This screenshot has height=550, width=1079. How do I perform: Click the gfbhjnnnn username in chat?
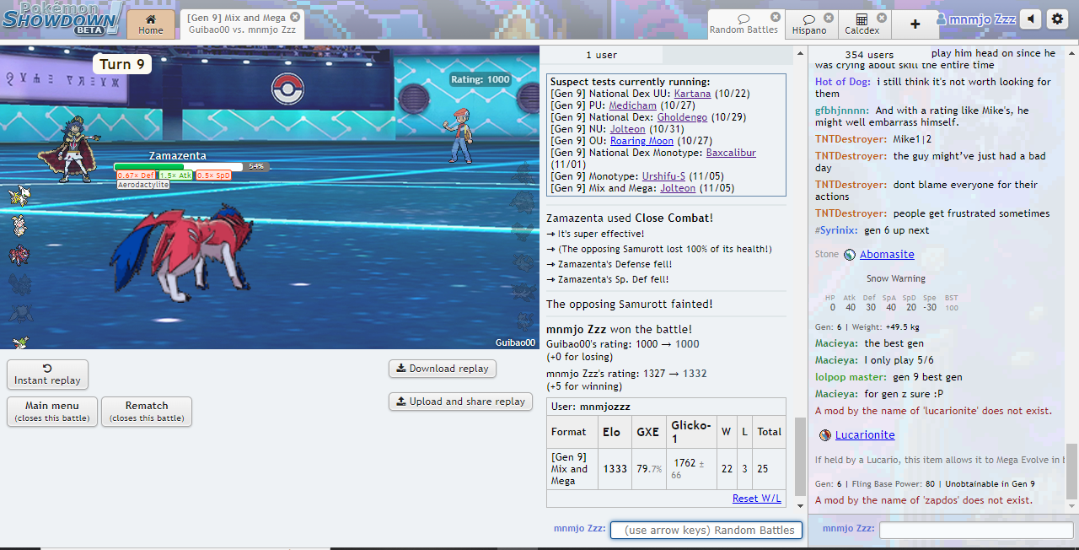842,111
